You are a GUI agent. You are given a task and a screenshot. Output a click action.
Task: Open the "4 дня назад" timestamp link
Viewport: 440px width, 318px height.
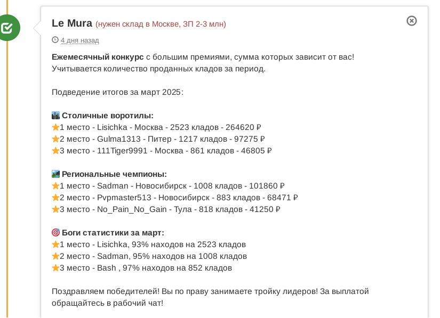(79, 40)
